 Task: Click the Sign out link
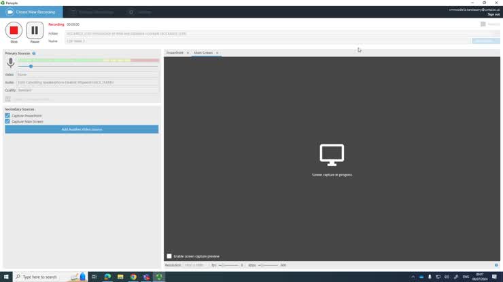(493, 14)
